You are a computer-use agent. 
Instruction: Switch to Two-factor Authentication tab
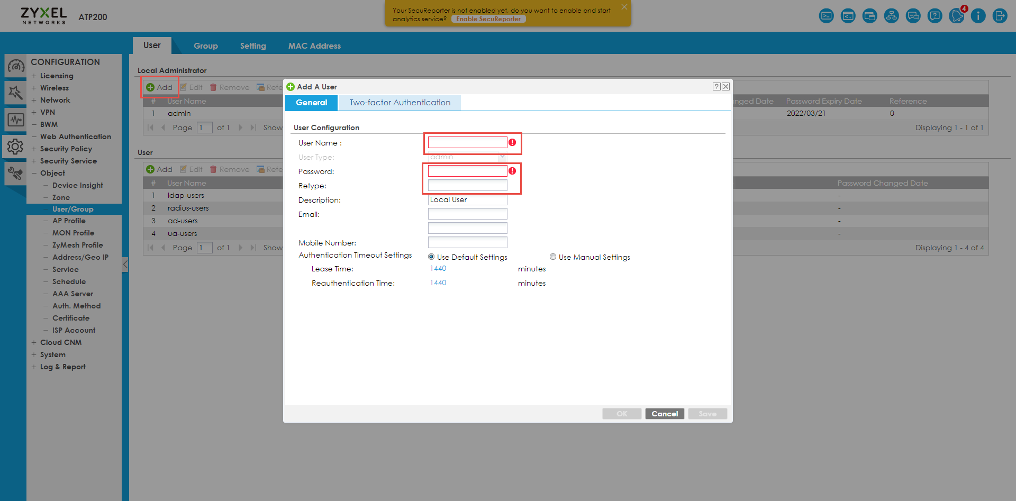click(400, 103)
